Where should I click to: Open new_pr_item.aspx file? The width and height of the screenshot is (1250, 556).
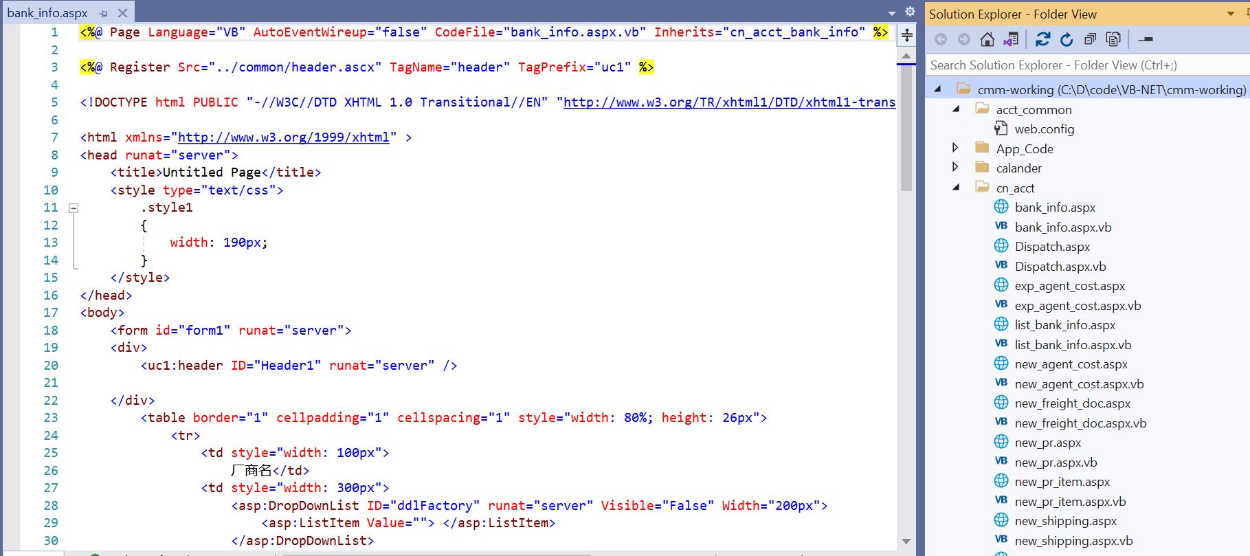(1062, 482)
